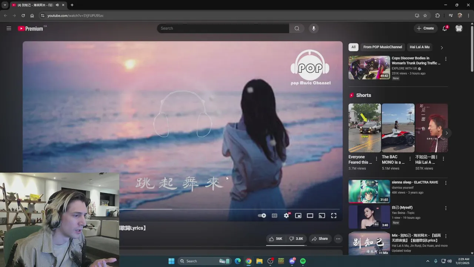Toggle the autoplay switch

point(262,215)
